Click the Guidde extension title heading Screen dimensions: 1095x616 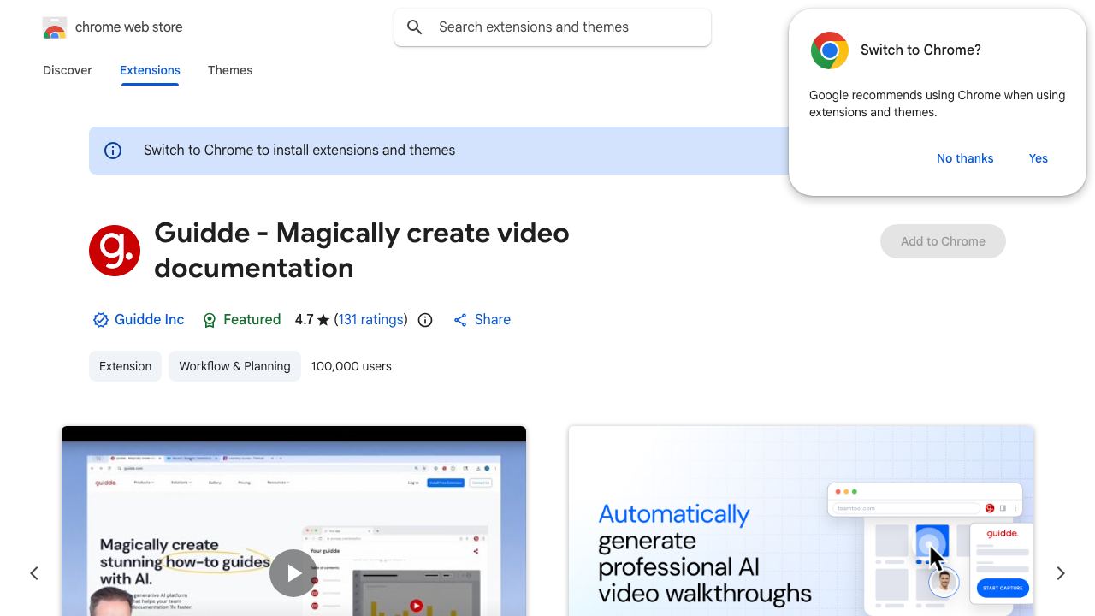pyautogui.click(x=362, y=251)
